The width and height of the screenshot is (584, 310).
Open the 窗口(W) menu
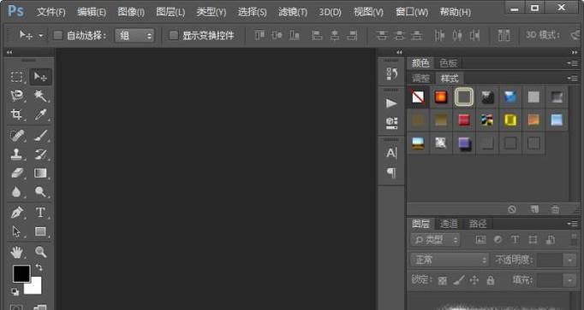tap(412, 12)
